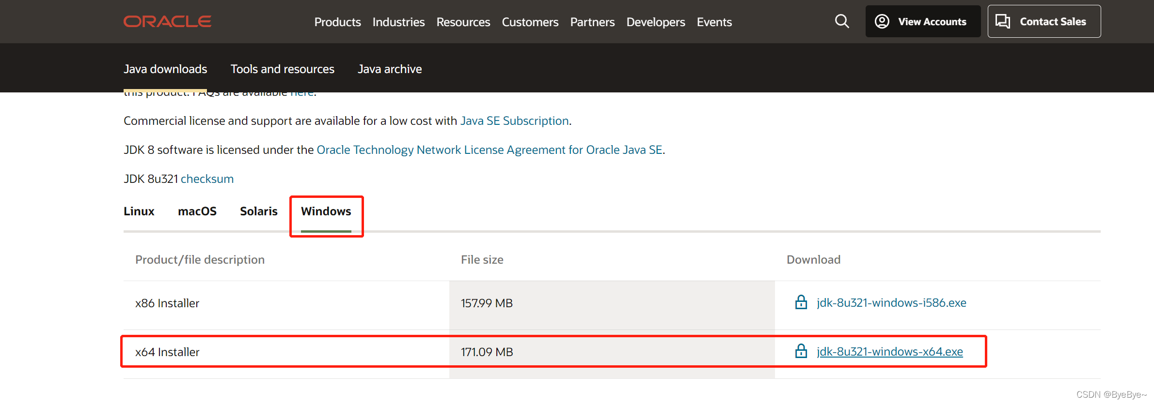Click the Oracle logo

(x=167, y=22)
